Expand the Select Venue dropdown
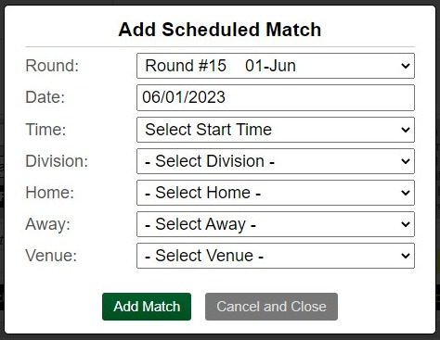This screenshot has height=340, width=440. click(276, 256)
